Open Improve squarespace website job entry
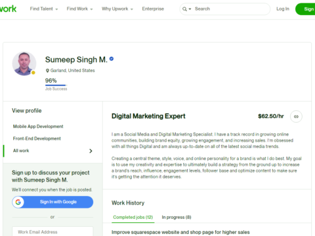The width and height of the screenshot is (315, 236). click(x=180, y=232)
